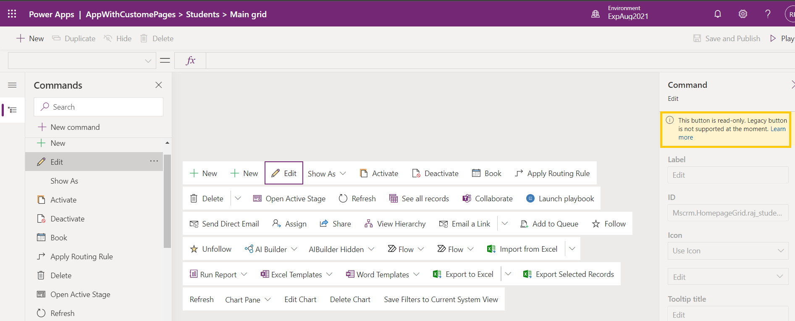Click the commands list scrollbar
Image resolution: width=795 pixels, height=321 pixels.
167,202
